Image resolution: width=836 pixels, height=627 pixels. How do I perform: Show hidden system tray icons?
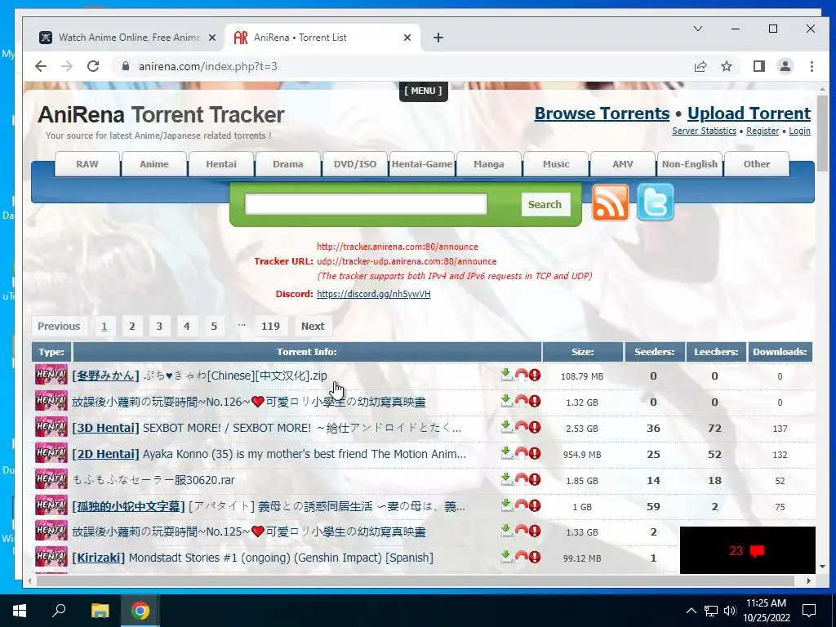(691, 611)
